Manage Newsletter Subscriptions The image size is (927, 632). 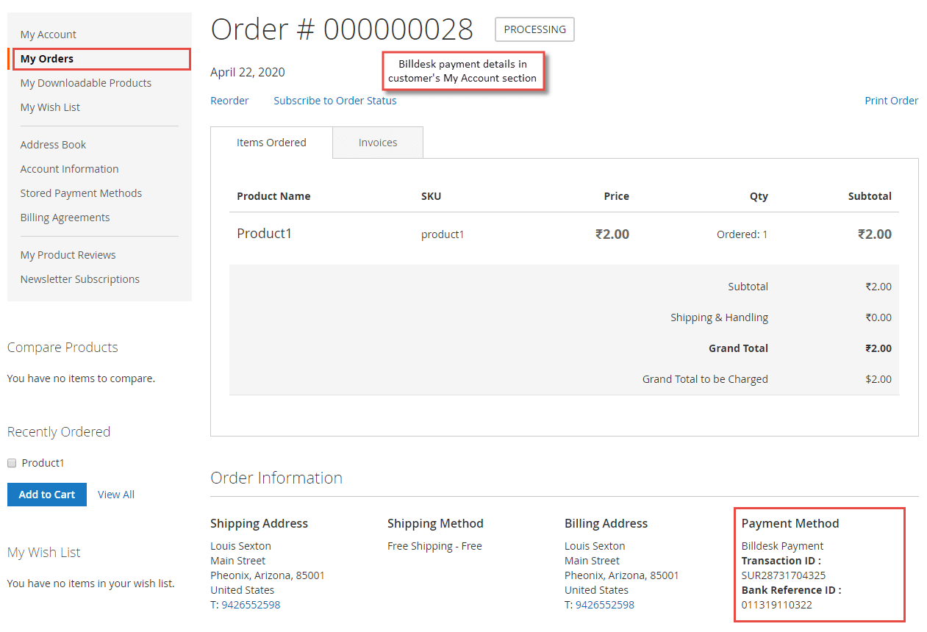[80, 279]
